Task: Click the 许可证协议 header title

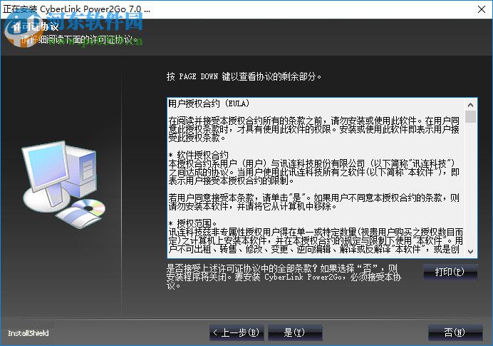Action: click(36, 26)
